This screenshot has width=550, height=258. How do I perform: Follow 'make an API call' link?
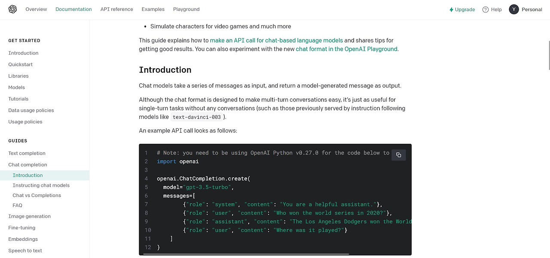click(276, 40)
